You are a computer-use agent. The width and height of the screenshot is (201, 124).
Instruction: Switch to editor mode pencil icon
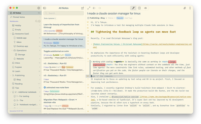coord(133,8)
